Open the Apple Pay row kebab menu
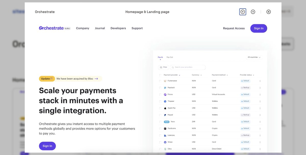 (x=260, y=108)
